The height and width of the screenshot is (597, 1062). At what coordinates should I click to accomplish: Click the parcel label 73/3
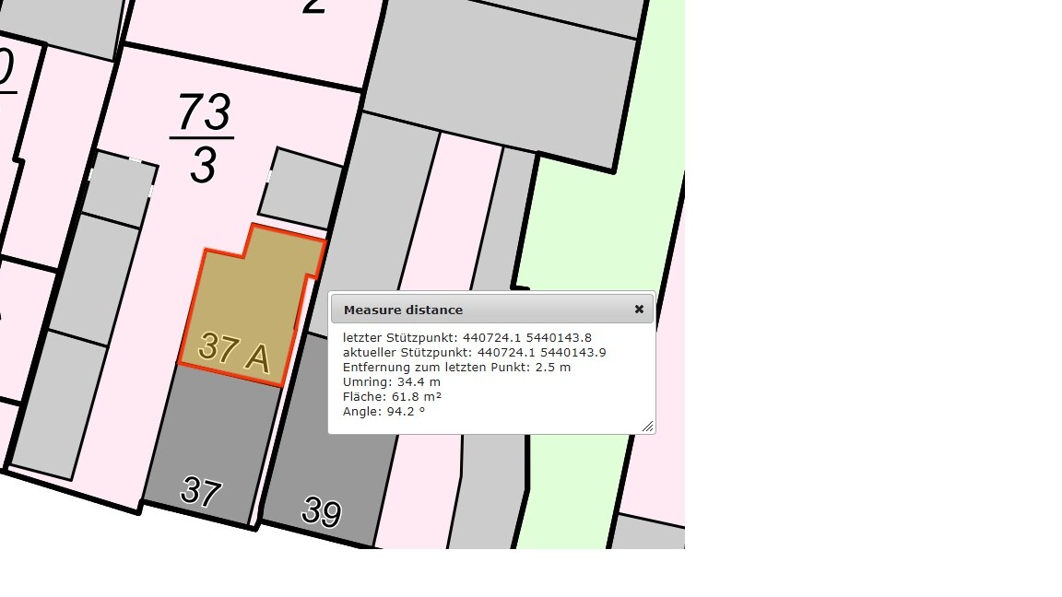(x=204, y=138)
